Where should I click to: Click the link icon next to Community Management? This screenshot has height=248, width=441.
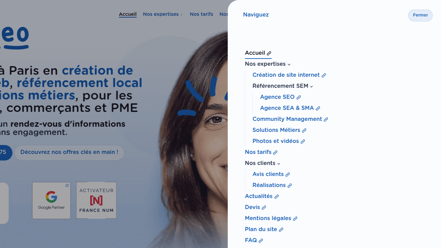coord(326,120)
